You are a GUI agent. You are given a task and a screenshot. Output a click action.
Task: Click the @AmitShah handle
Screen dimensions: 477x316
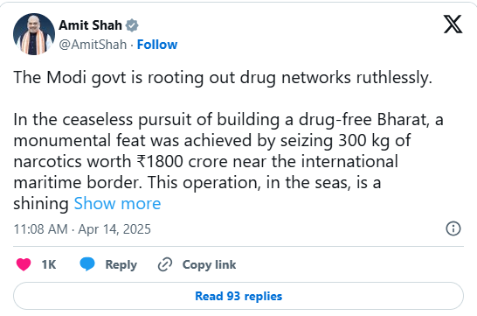tap(93, 45)
